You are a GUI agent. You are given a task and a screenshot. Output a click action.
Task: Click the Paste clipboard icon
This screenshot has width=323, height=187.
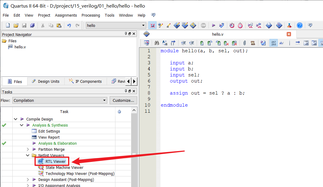click(x=59, y=25)
